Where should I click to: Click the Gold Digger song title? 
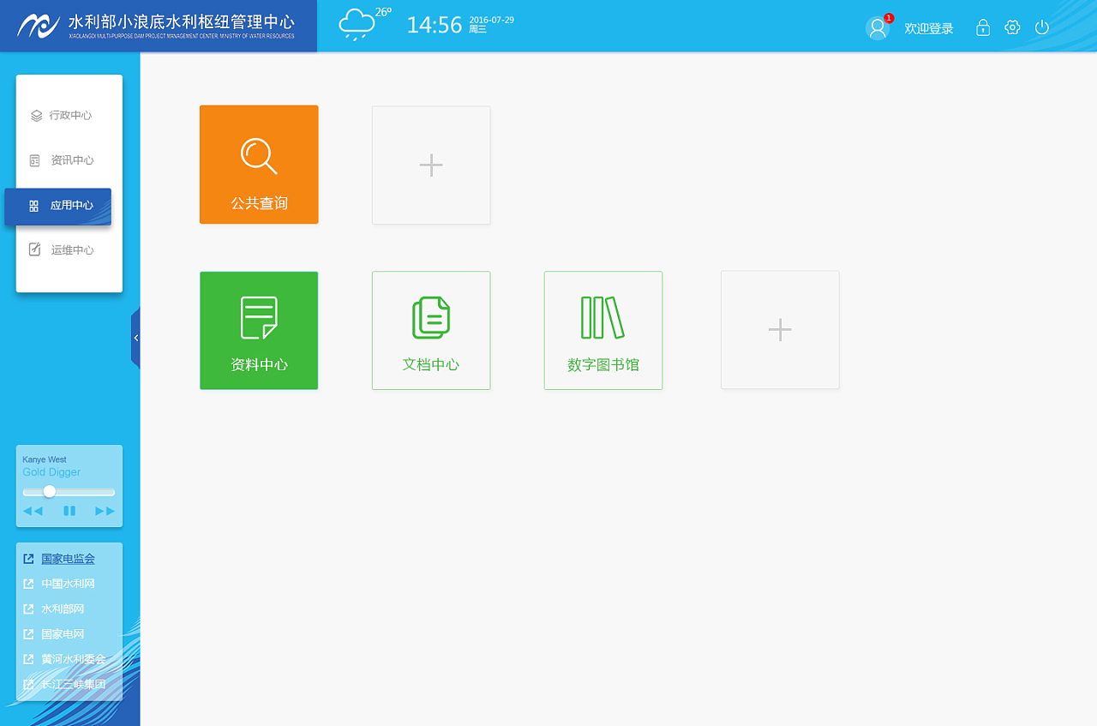pos(51,472)
